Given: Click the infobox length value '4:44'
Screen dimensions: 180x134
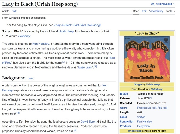Looking at the screenshot, I should click(140, 112).
